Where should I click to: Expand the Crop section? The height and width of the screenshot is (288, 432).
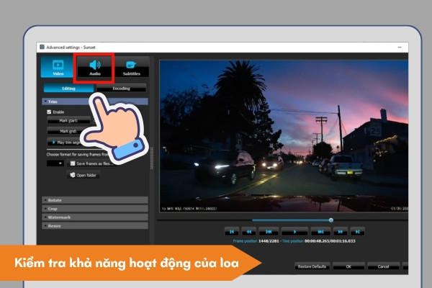pos(95,209)
